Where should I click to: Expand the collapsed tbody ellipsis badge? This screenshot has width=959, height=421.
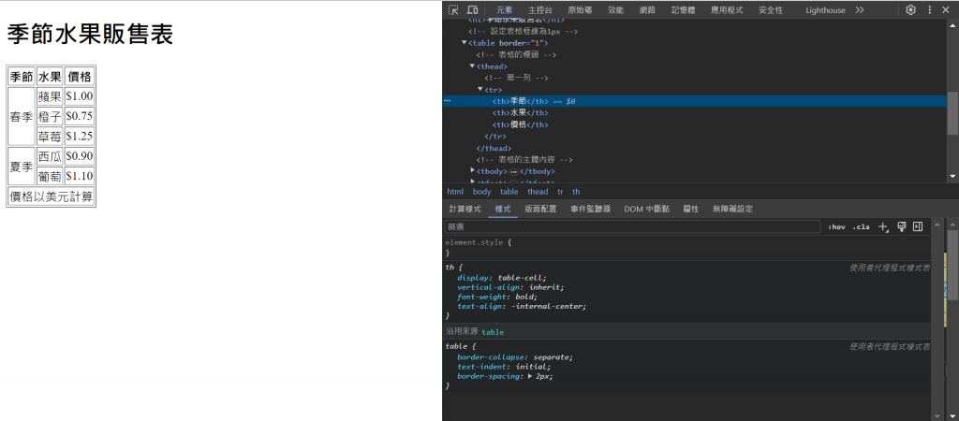pyautogui.click(x=514, y=172)
